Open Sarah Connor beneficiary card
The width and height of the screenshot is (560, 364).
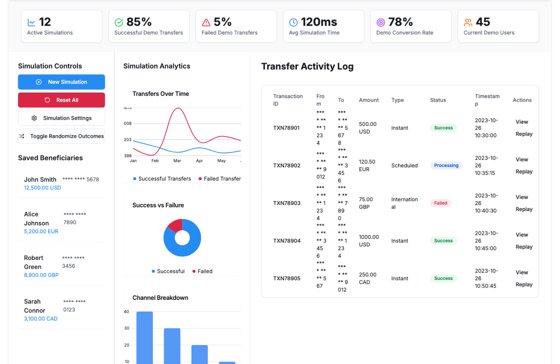62,310
